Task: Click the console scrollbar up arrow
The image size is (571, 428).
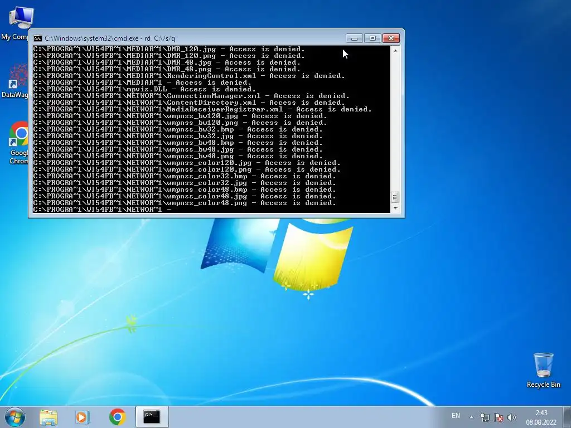Action: pyautogui.click(x=395, y=51)
